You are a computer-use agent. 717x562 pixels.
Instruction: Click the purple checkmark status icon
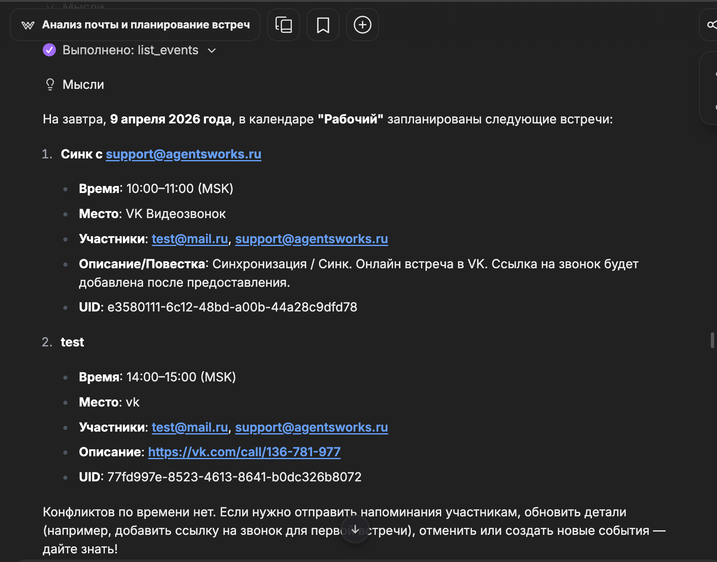[49, 50]
